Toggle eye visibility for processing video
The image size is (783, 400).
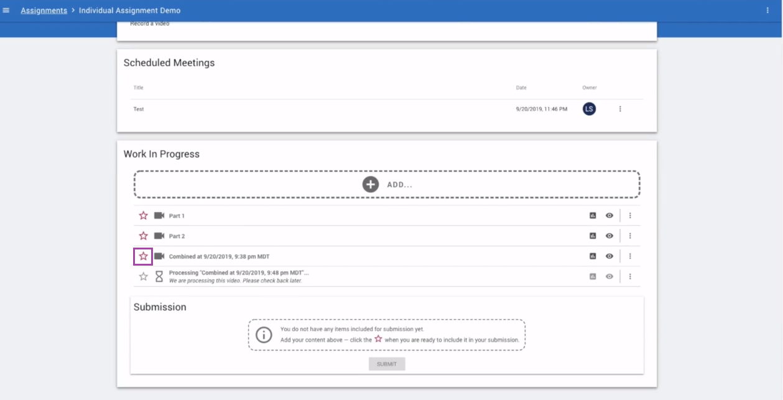pyautogui.click(x=609, y=276)
